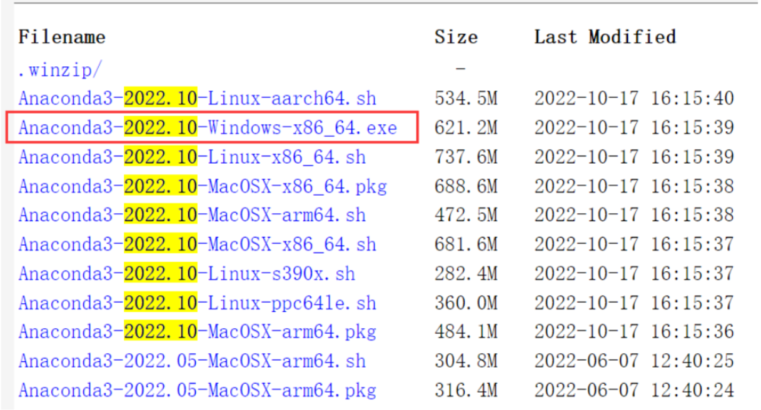Click the Size column header
The image size is (761, 410).
click(x=456, y=37)
